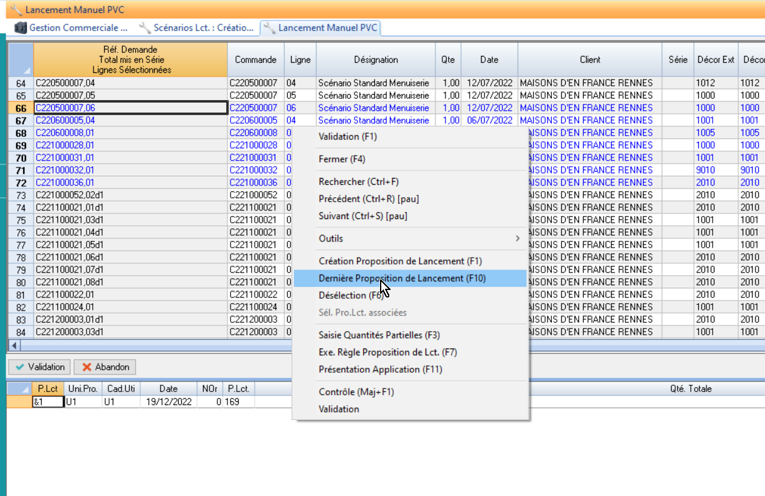
Task: Select Création Proposition de Lancement in menu
Action: 400,261
